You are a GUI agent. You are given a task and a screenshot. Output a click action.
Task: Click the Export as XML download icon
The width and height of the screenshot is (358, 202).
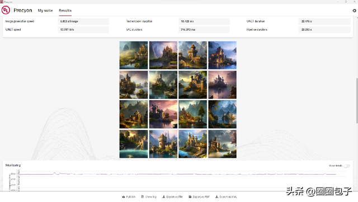coord(216,197)
